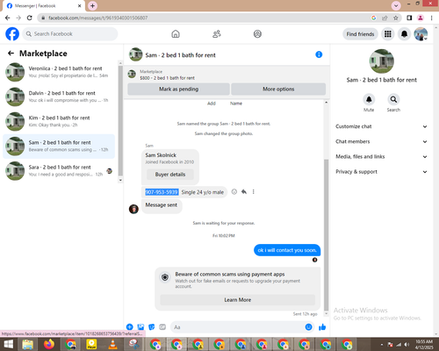This screenshot has height=351, width=439.
Task: Mute the Sam conversation
Action: [369, 99]
